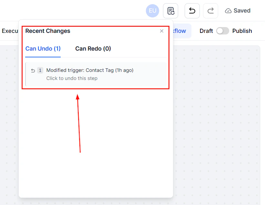This screenshot has height=205, width=265.
Task: Open the Can Undo (1) tab
Action: pos(43,48)
